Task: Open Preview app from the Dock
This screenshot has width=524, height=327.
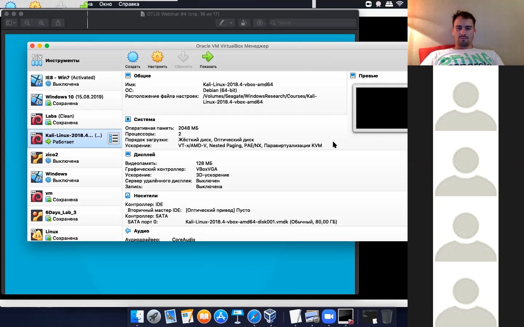Action: point(312,316)
